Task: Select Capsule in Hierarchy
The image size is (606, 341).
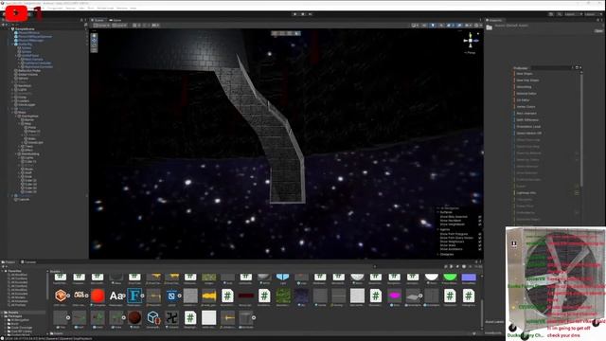Action: [24, 200]
